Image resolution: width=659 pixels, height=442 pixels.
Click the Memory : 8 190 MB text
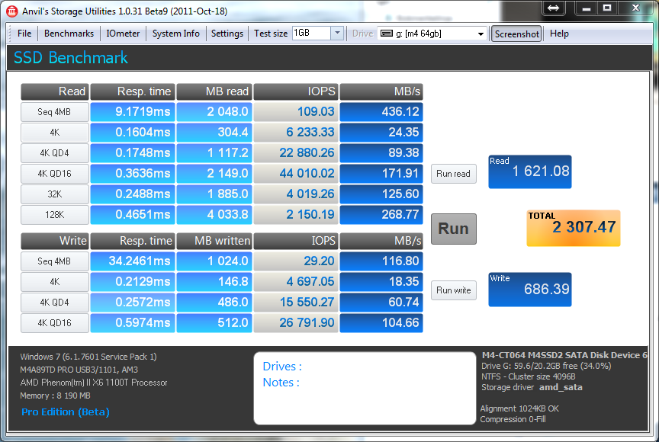pos(55,396)
